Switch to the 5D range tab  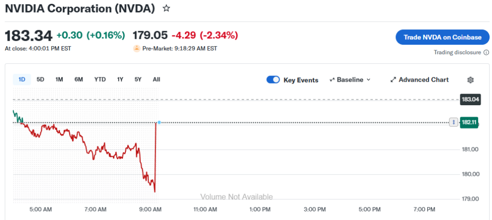(x=40, y=79)
